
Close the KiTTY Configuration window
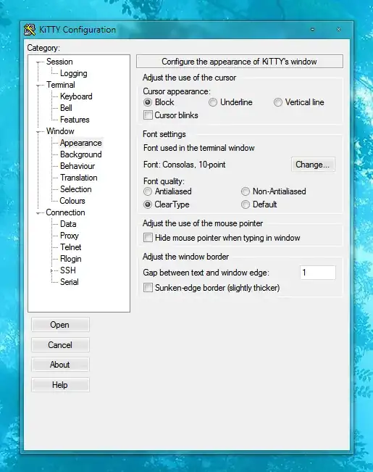[338, 30]
